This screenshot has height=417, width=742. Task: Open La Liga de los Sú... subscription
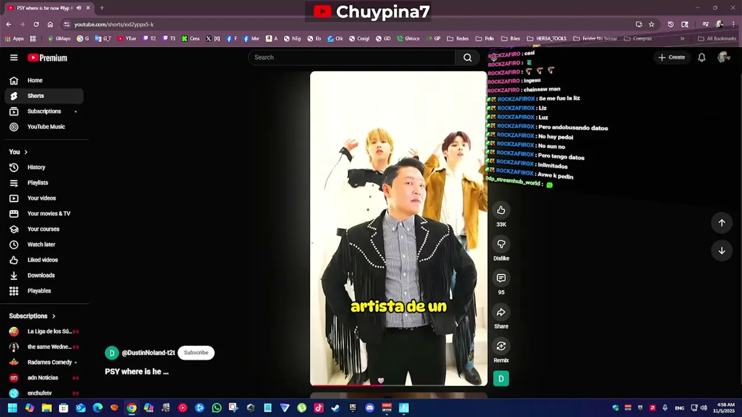coord(44,331)
